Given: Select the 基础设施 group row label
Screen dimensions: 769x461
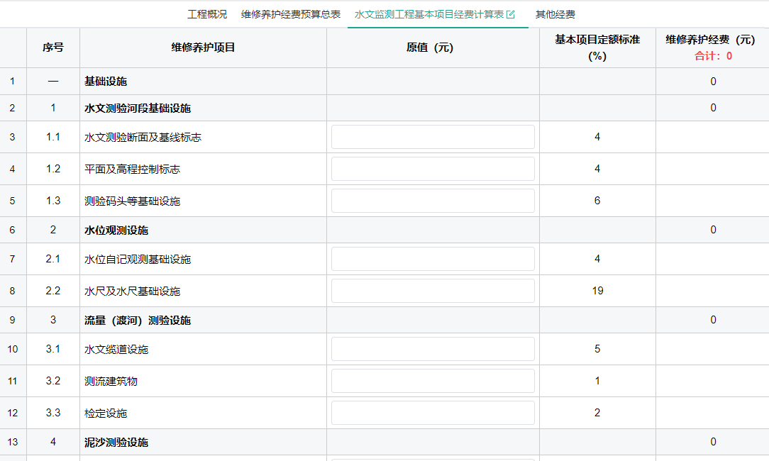Looking at the screenshot, I should coord(106,82).
